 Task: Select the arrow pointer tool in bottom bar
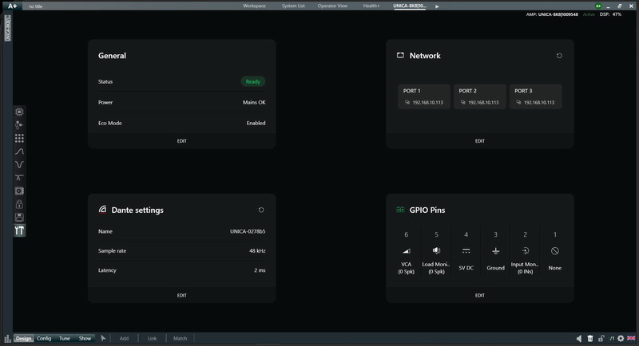(x=103, y=339)
